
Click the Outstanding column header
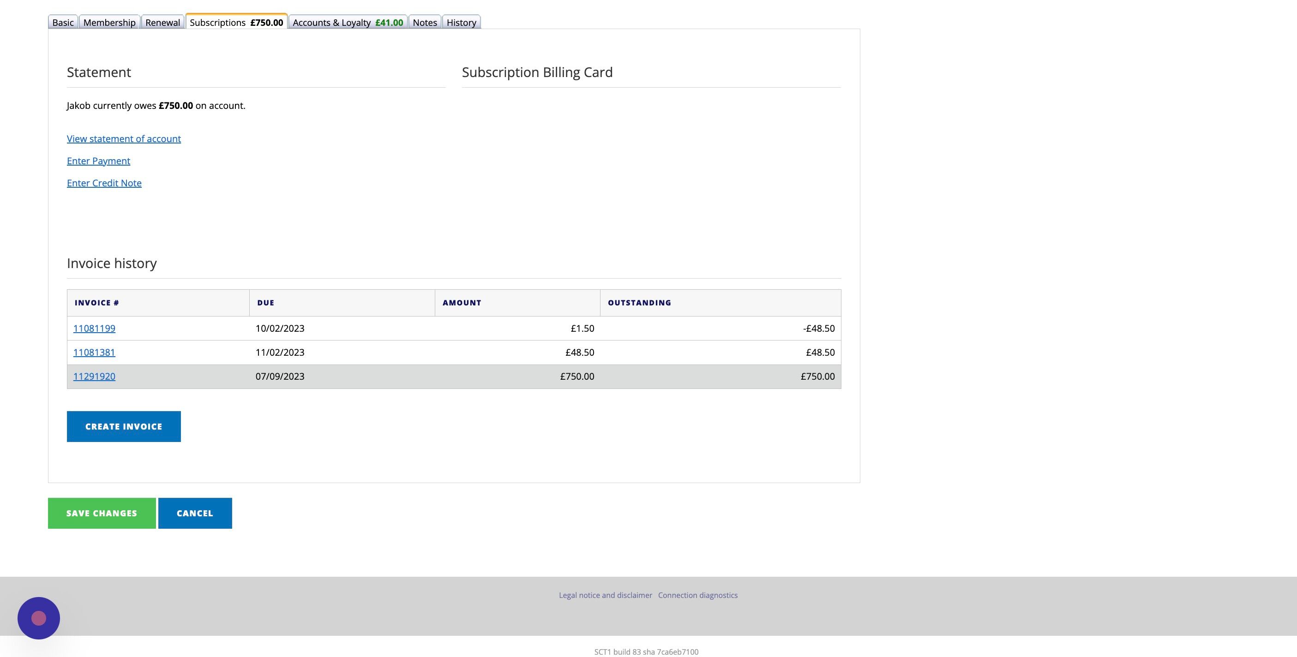click(x=639, y=303)
